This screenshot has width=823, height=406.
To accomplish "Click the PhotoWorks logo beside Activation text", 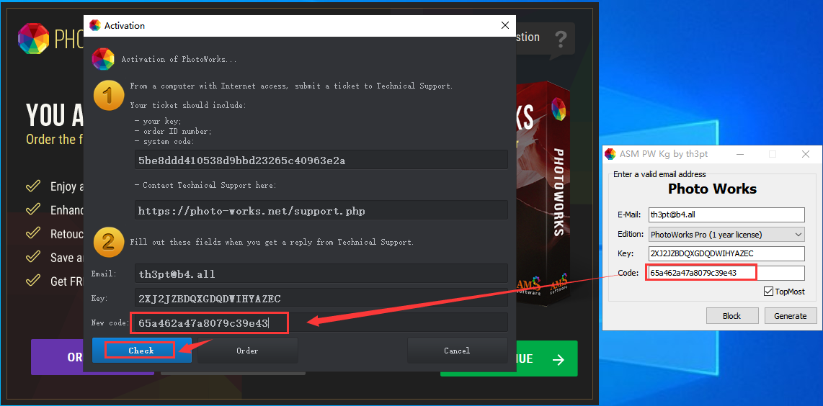I will pyautogui.click(x=103, y=59).
